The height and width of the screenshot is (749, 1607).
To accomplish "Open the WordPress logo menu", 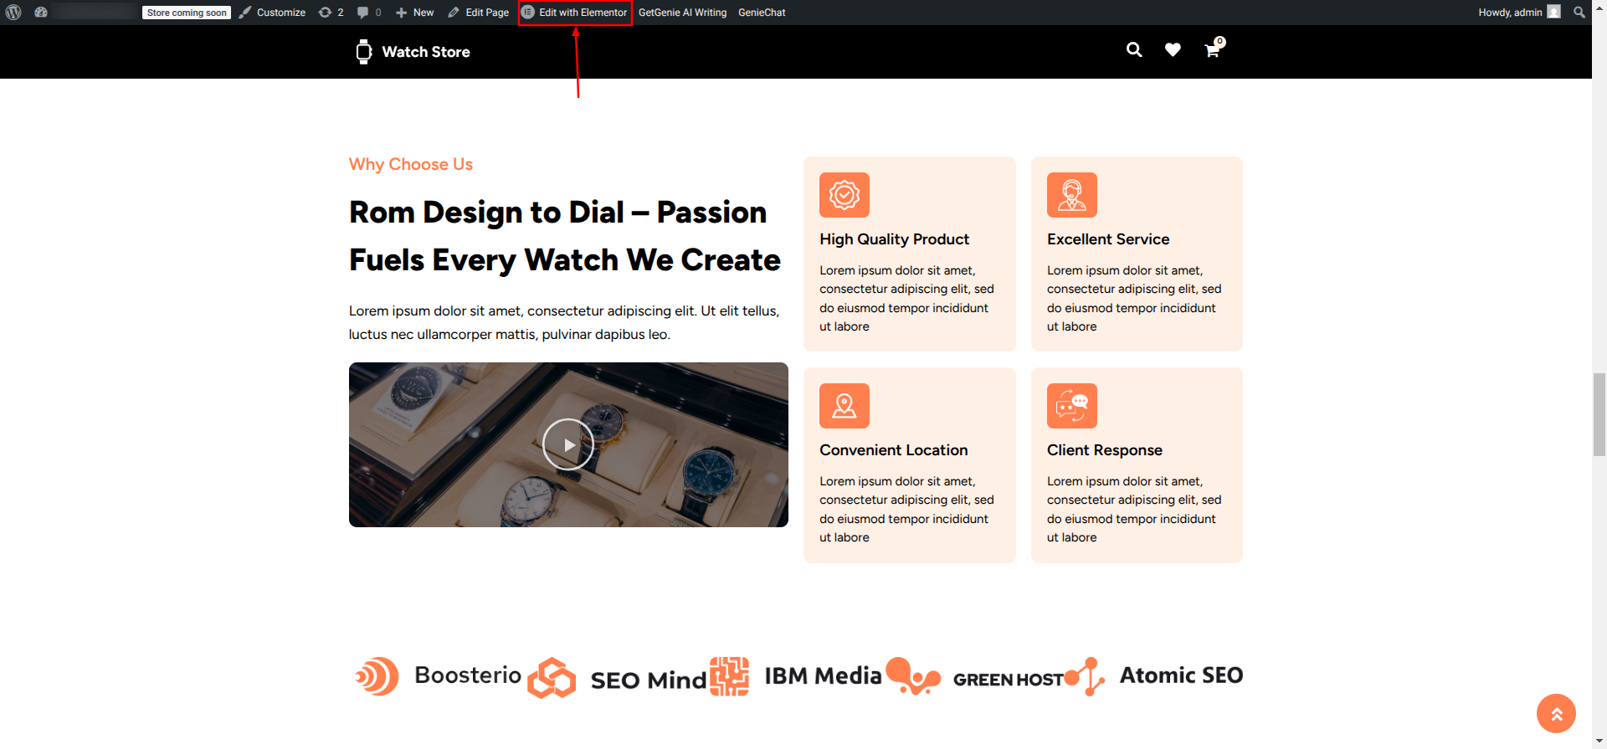I will [13, 13].
